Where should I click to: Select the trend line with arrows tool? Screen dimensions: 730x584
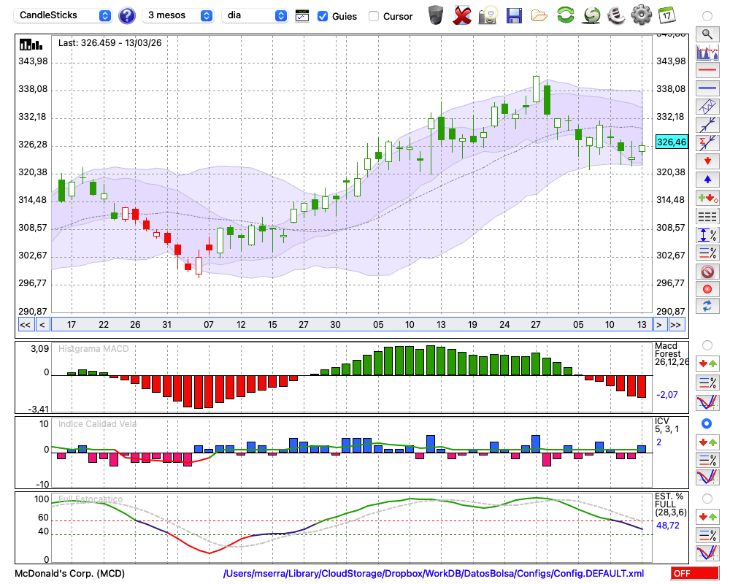pyautogui.click(x=707, y=125)
